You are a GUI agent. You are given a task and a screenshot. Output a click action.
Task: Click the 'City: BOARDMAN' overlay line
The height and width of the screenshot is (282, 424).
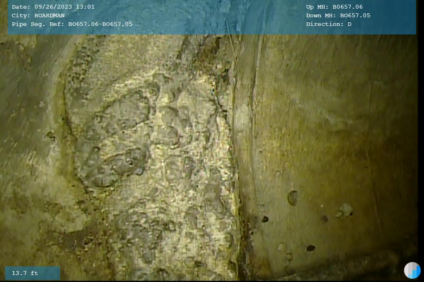pyautogui.click(x=38, y=15)
